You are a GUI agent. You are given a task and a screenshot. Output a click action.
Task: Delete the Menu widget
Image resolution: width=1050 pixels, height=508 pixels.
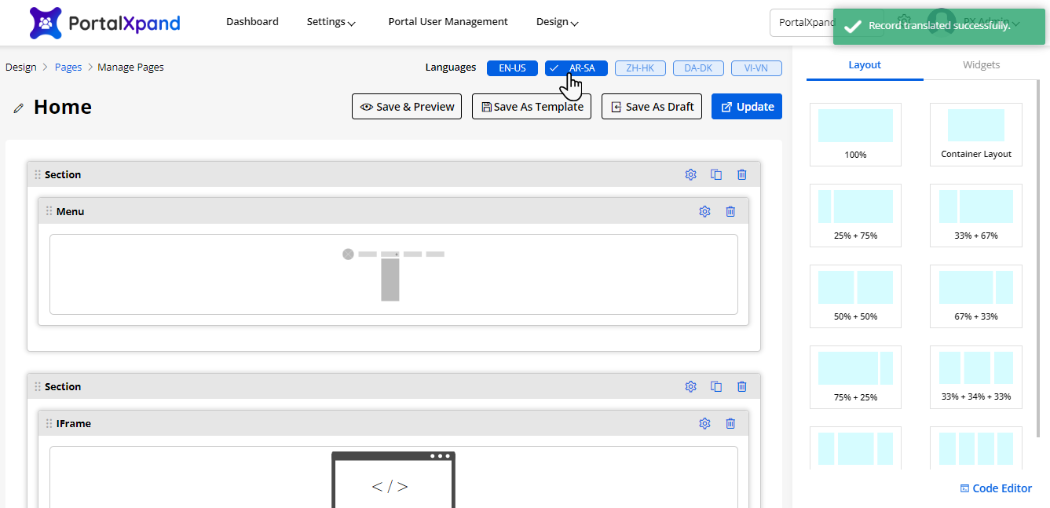pyautogui.click(x=730, y=211)
